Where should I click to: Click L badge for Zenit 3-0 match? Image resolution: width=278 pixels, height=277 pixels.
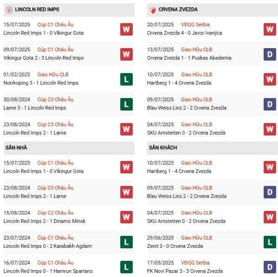click(x=270, y=242)
